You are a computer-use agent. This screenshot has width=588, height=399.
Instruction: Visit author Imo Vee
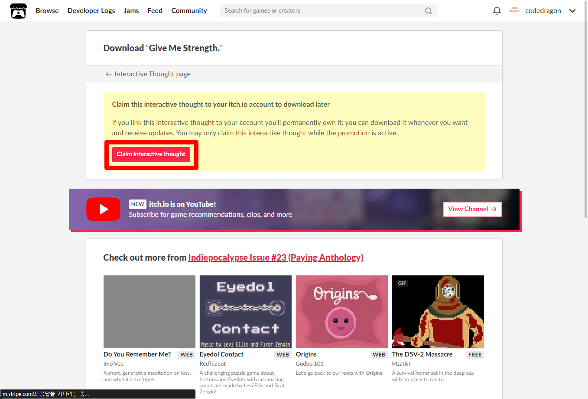tap(114, 364)
